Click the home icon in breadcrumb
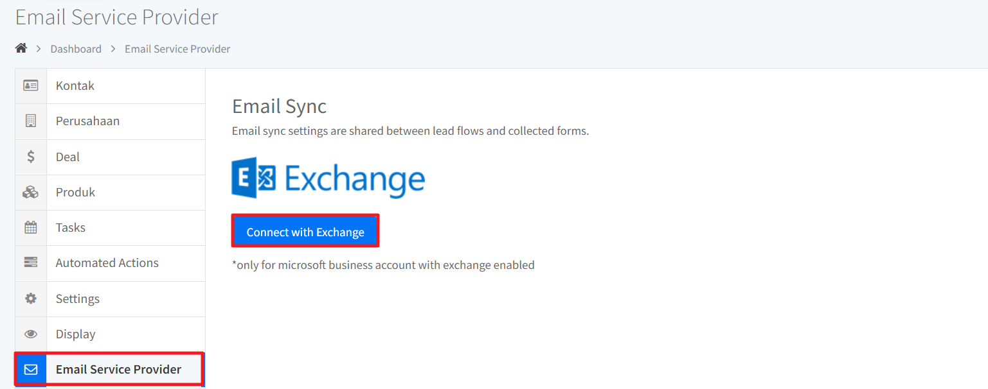The image size is (988, 389). point(21,49)
